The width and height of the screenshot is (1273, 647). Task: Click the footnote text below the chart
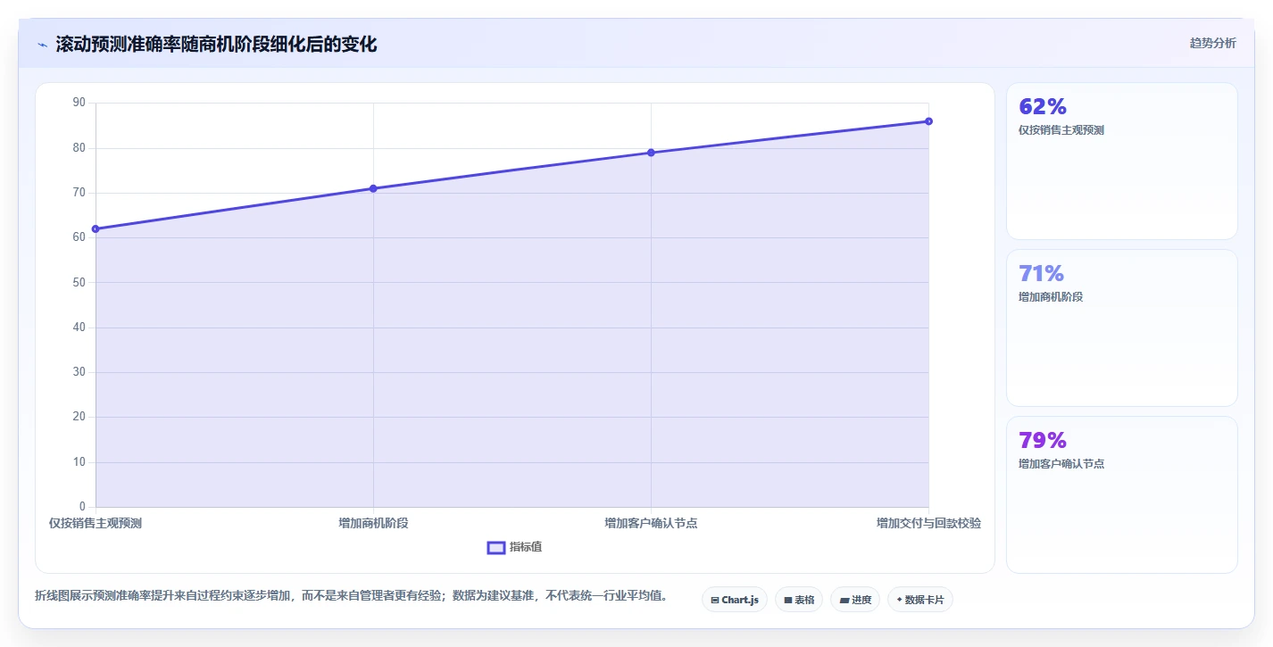(x=351, y=595)
